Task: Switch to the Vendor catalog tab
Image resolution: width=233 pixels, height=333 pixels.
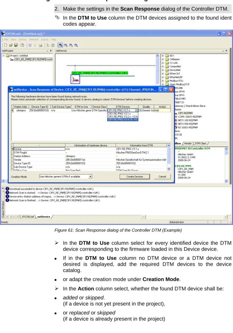Action: click(x=188, y=143)
